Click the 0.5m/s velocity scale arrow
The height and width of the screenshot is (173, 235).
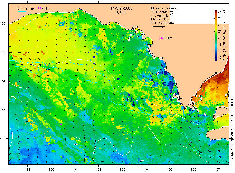click(159, 27)
